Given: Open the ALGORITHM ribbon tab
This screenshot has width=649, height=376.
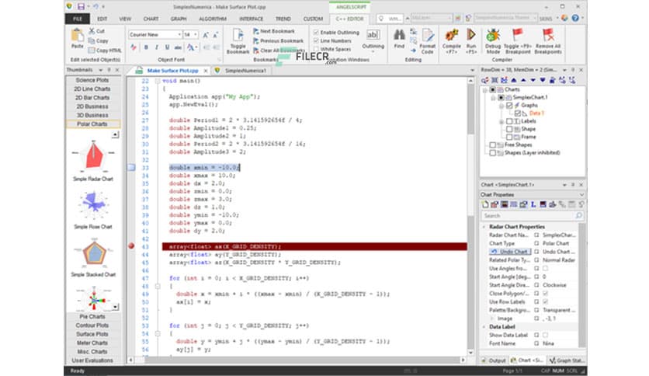Looking at the screenshot, I should coord(213,19).
